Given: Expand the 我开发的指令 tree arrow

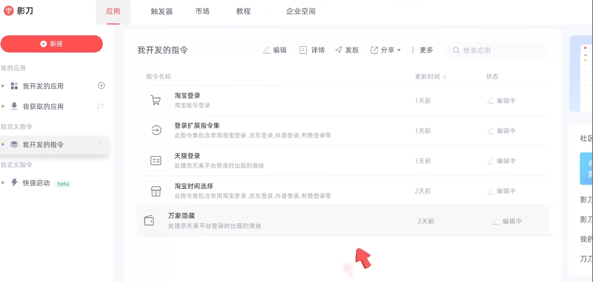Looking at the screenshot, I should pyautogui.click(x=3, y=144).
